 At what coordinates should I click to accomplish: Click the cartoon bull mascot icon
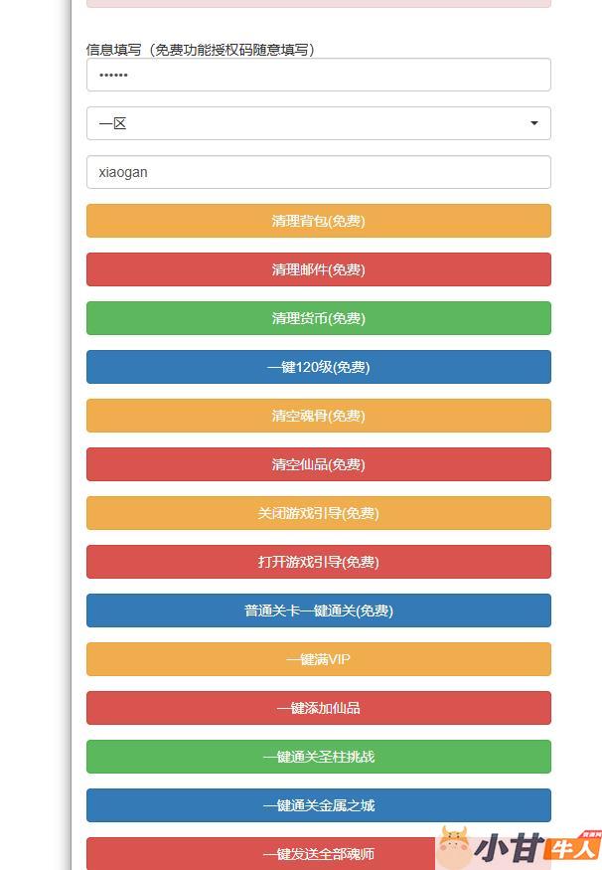tap(454, 847)
